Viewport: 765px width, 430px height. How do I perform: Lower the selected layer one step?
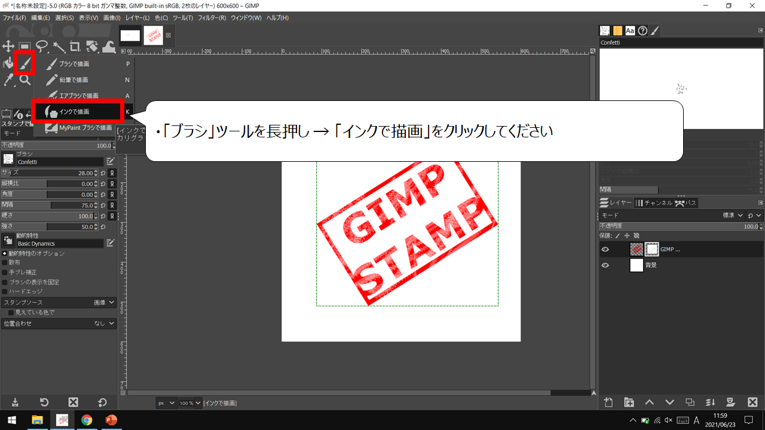tap(669, 403)
